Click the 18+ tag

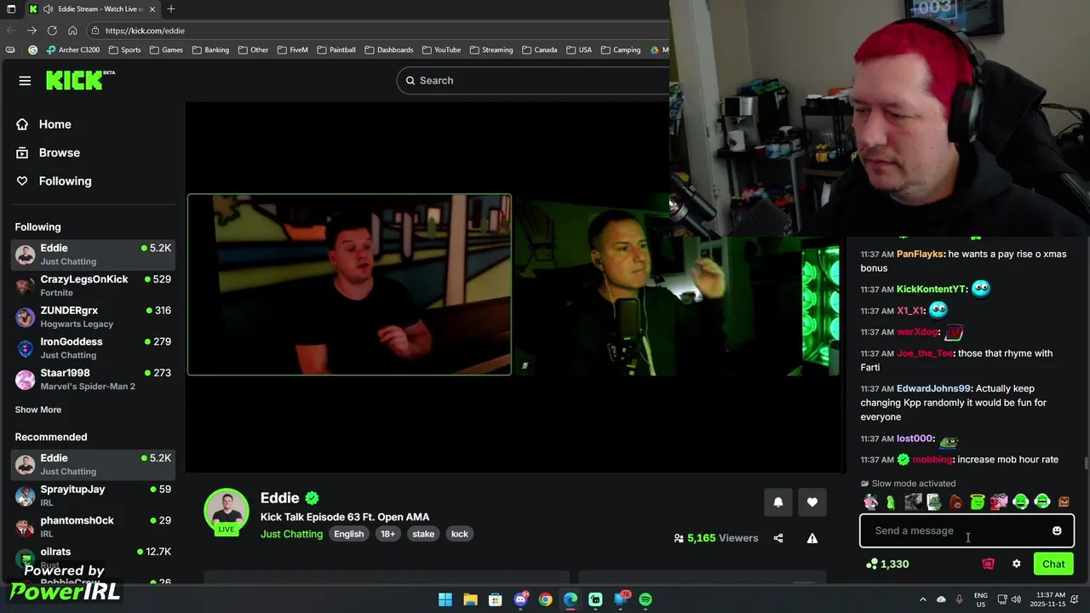[x=388, y=534]
